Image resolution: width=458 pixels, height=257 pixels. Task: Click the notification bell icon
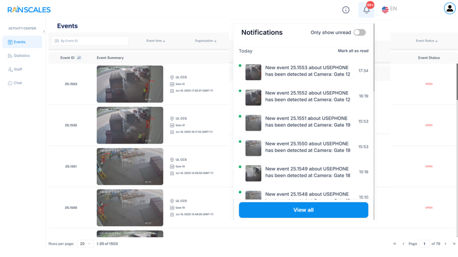(x=366, y=10)
